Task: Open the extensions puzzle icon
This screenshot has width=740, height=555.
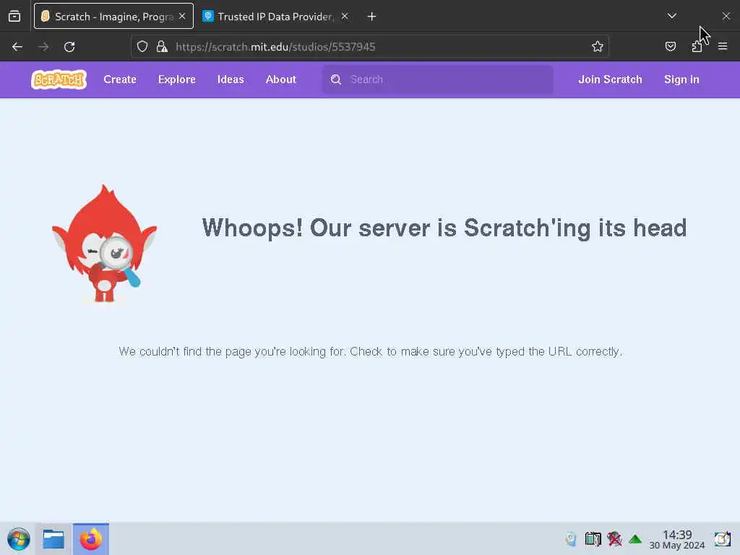Action: point(697,46)
